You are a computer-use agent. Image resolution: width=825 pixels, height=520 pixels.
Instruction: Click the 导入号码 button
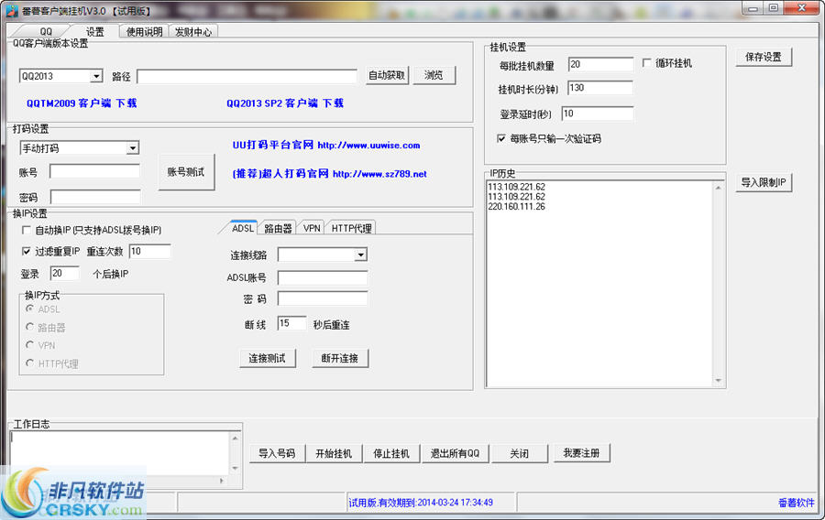point(277,453)
